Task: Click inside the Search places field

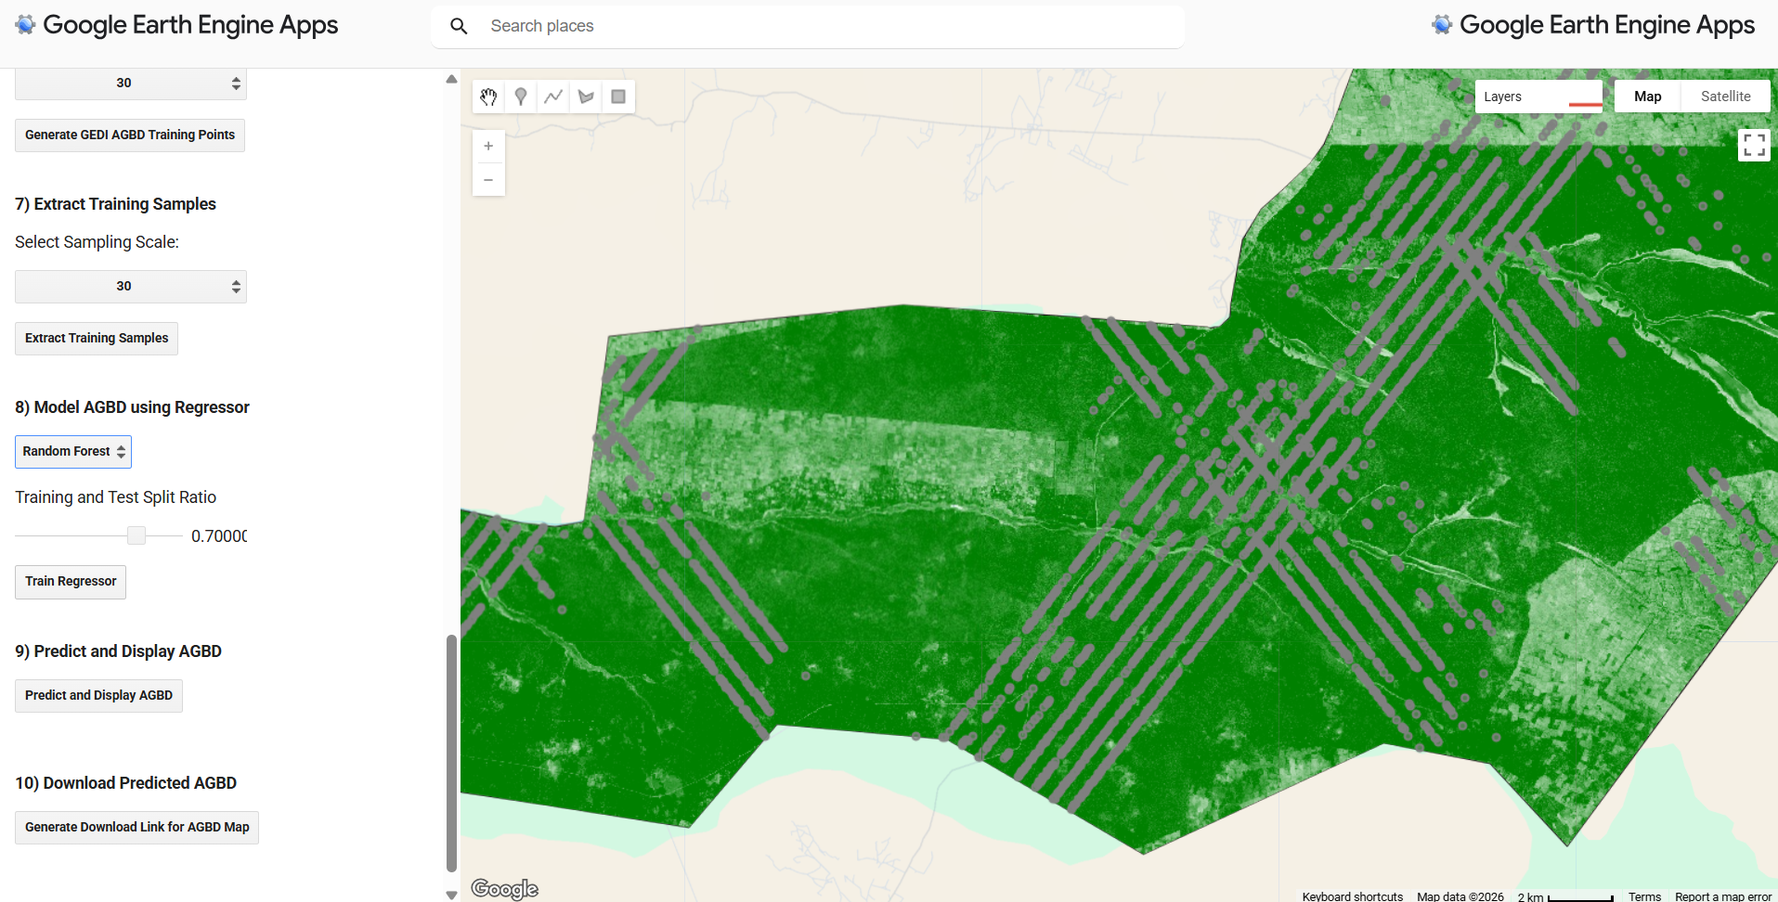Action: point(743,25)
